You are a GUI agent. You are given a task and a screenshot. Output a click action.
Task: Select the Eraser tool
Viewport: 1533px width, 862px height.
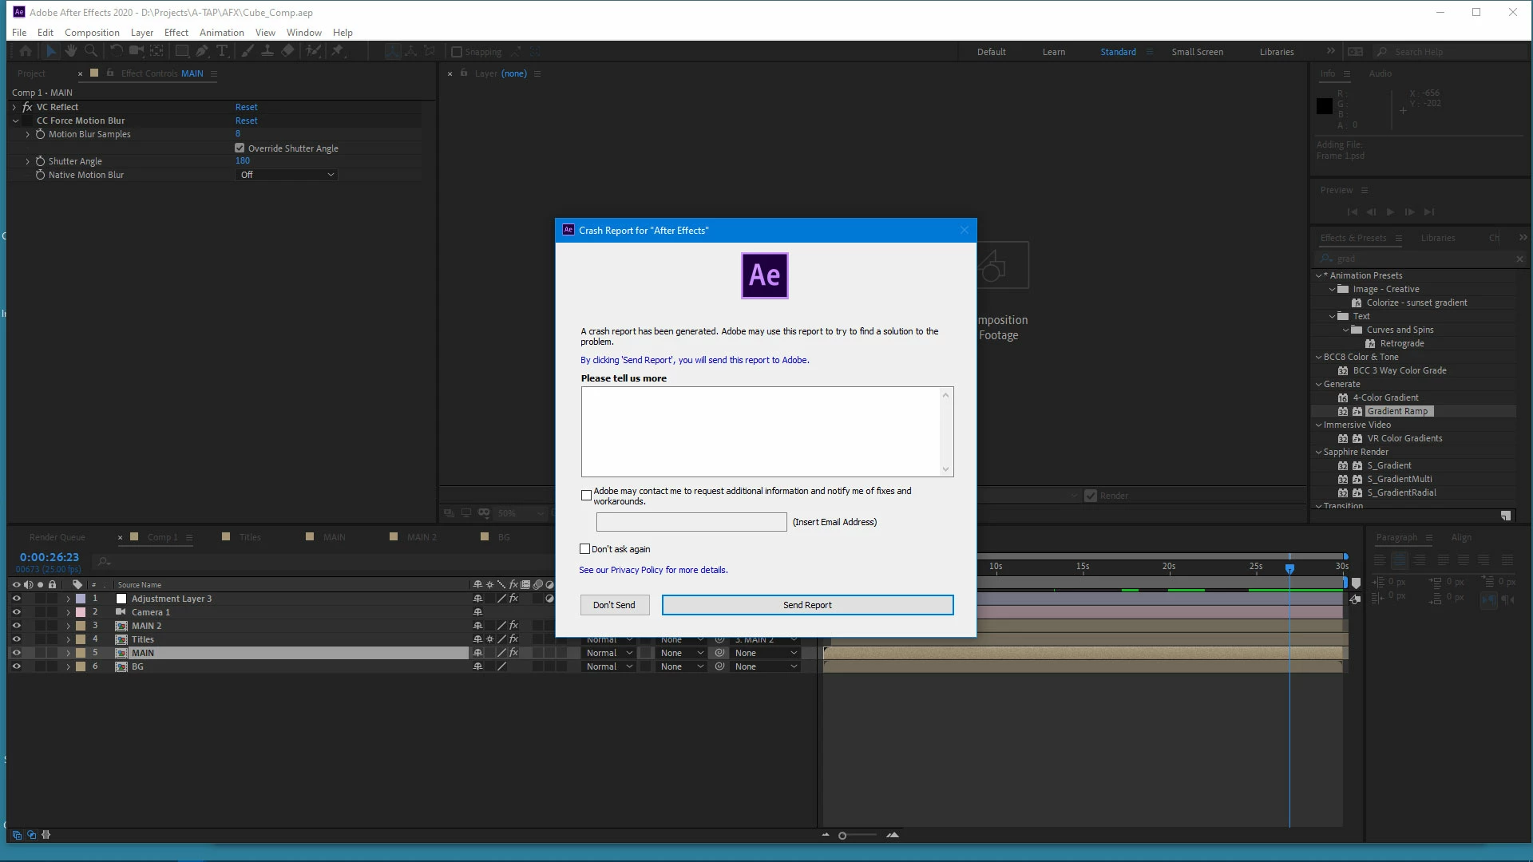(287, 51)
